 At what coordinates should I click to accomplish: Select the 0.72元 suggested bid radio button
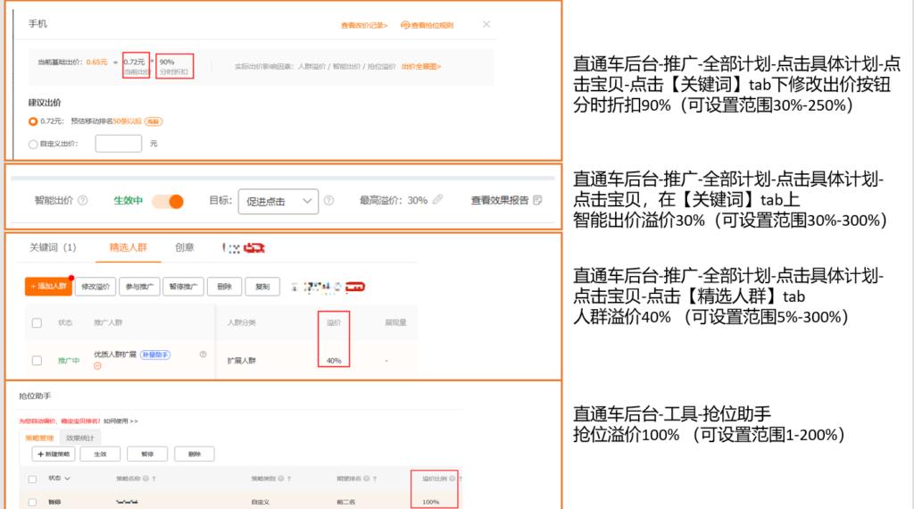(x=33, y=121)
